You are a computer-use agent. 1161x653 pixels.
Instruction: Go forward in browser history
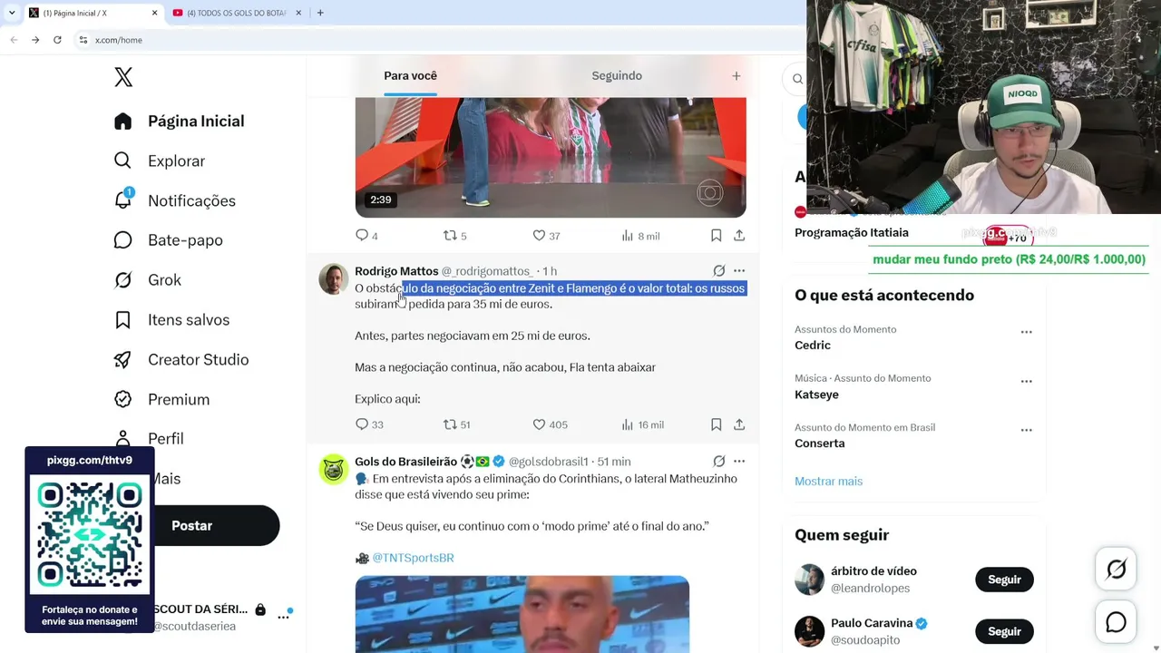35,40
